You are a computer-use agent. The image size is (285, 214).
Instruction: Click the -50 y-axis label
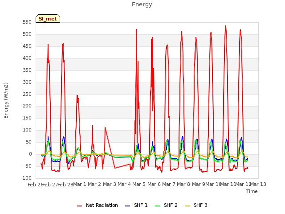pyautogui.click(x=27, y=166)
